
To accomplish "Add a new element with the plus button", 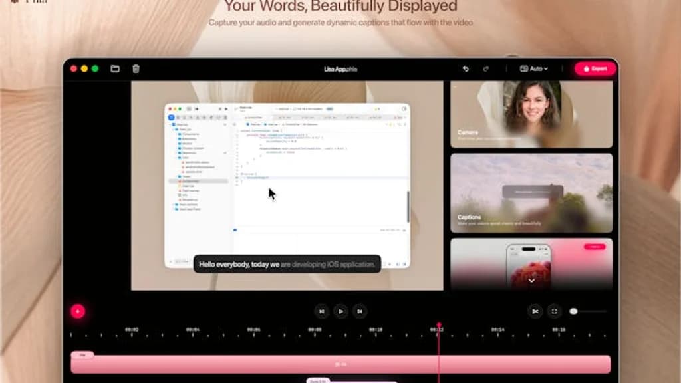I will coord(79,310).
